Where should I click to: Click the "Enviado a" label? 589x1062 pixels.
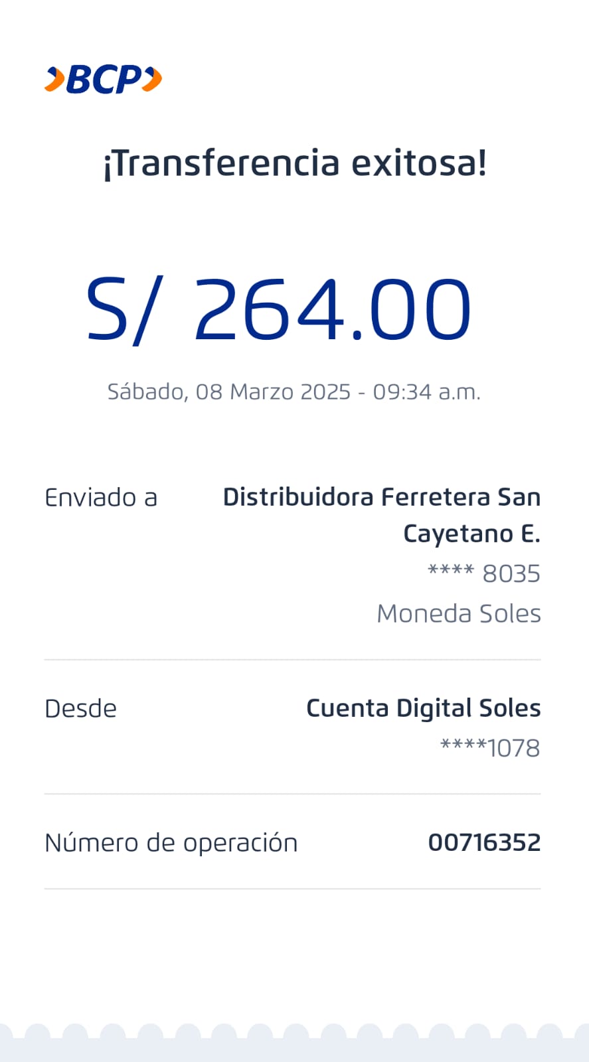coord(101,497)
